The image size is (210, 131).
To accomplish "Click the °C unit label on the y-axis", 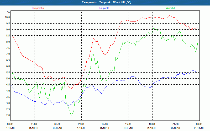I will 8,12.
